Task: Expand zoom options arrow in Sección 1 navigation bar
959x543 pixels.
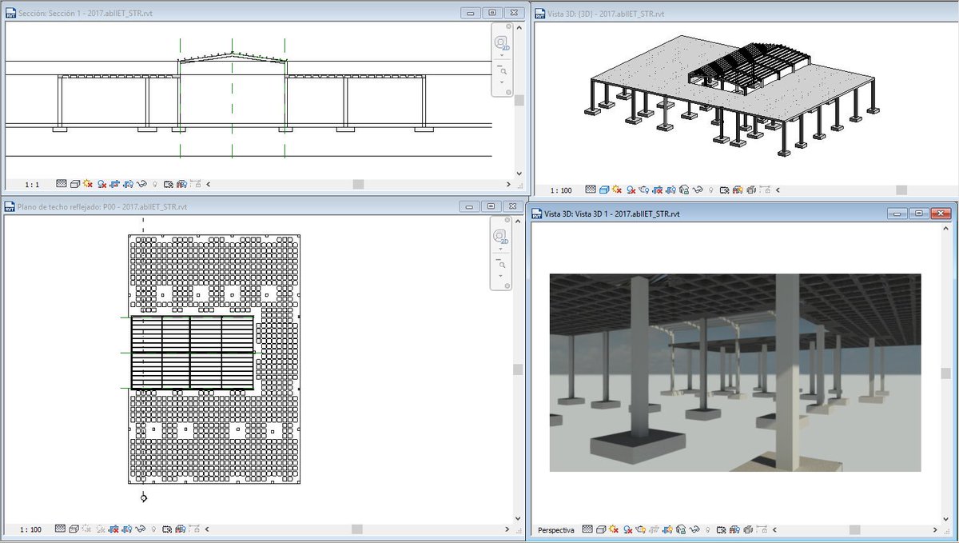Action: (x=502, y=82)
